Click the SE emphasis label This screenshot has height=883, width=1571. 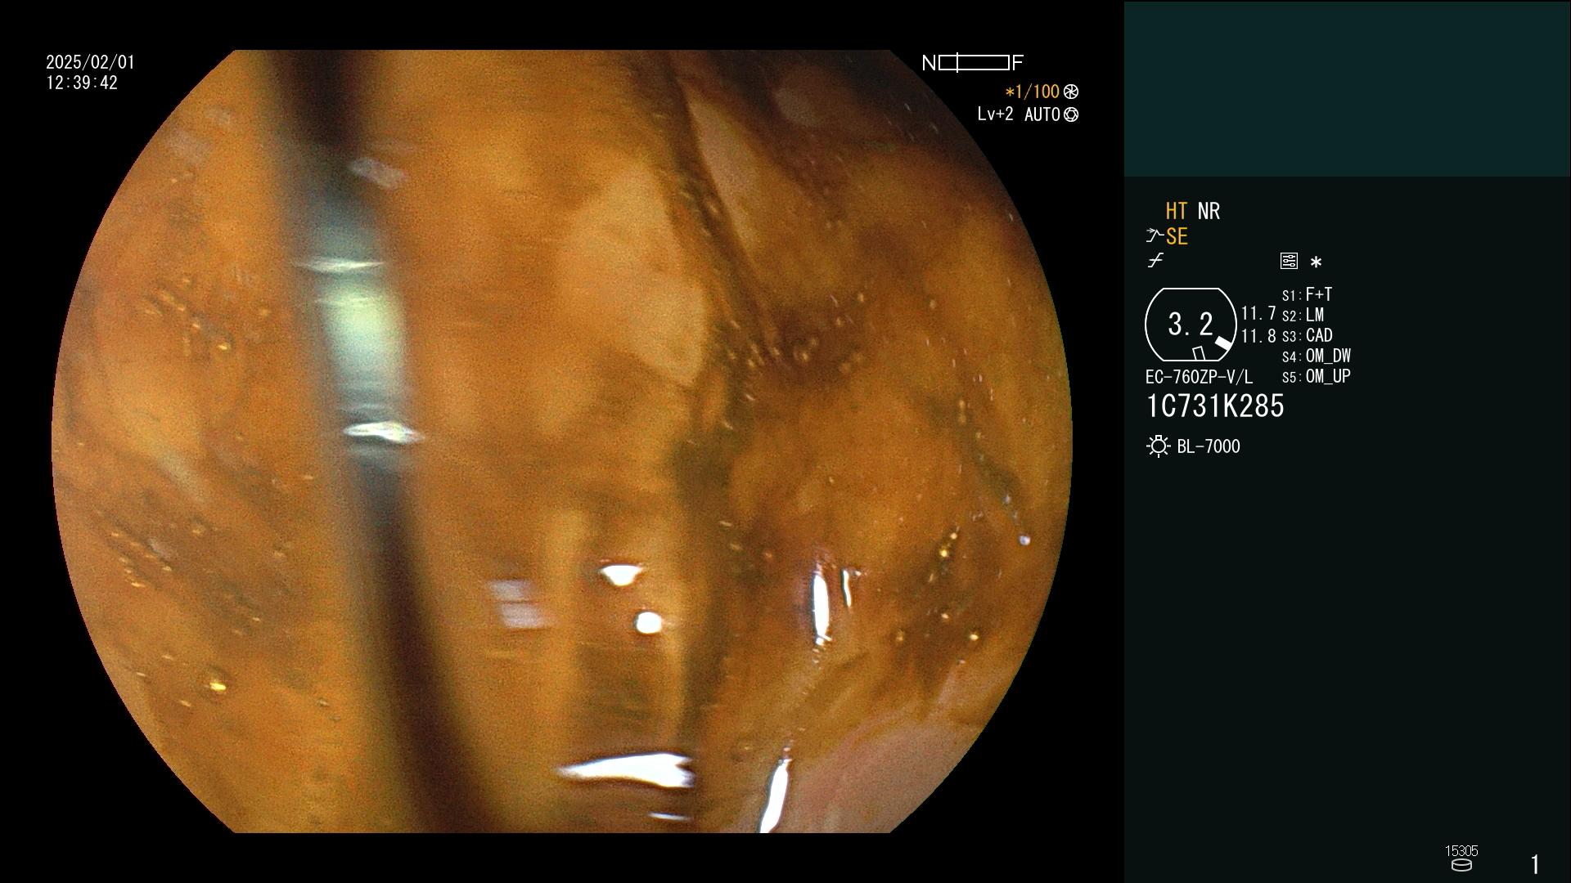[x=1177, y=236]
